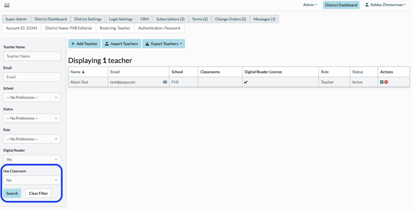
Task: Click user icon beside Ashley Zimmerman
Action: pos(367,5)
